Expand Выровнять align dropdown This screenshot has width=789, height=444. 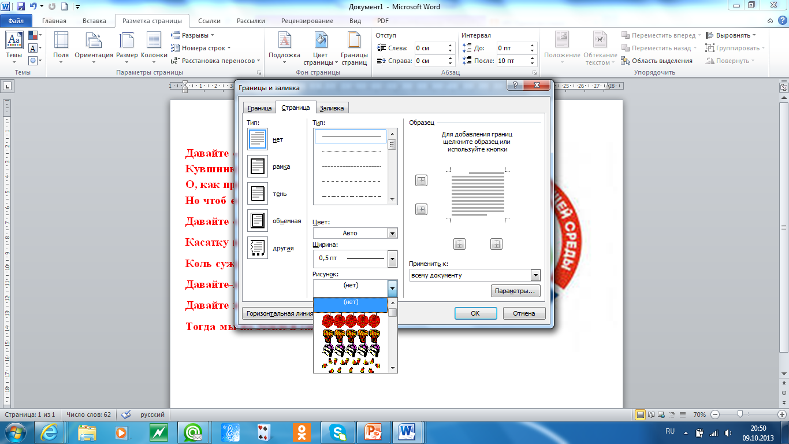click(731, 35)
